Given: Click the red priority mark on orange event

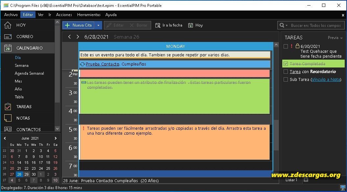Looking at the screenshot, I should point(83,128).
